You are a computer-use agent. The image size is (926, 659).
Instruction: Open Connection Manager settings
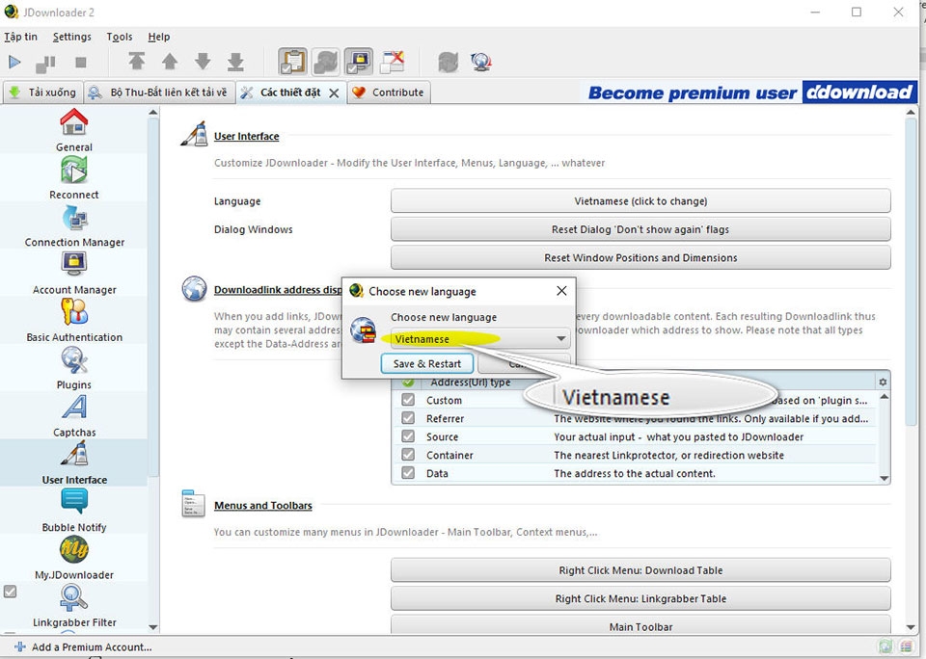click(x=74, y=226)
